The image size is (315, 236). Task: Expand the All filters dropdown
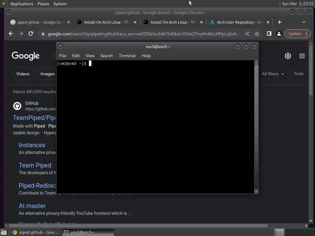tap(273, 74)
